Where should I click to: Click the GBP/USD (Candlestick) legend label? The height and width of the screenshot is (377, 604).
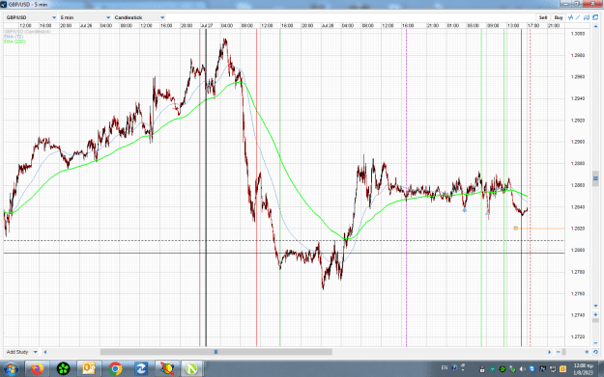click(27, 32)
